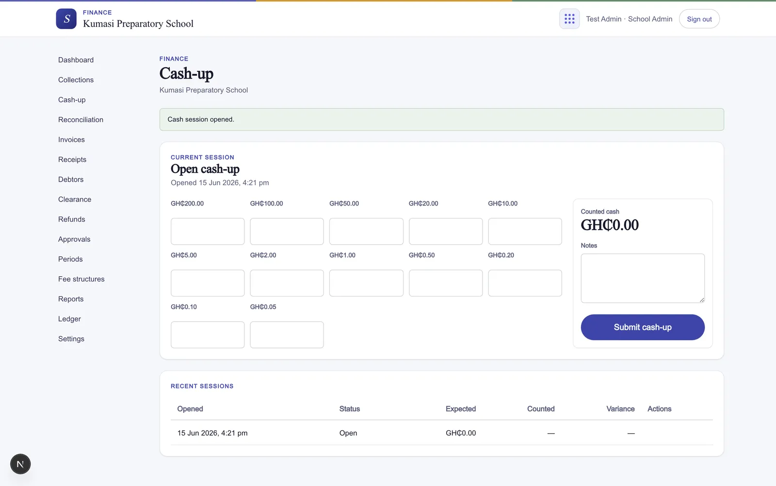Sign out of the account
The image size is (776, 486).
(699, 19)
